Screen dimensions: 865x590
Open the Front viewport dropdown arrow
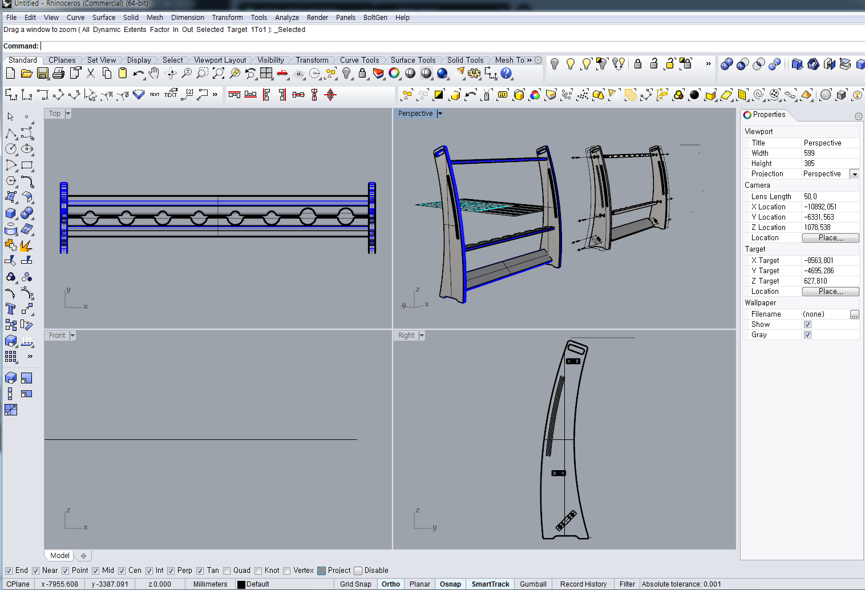[72, 336]
